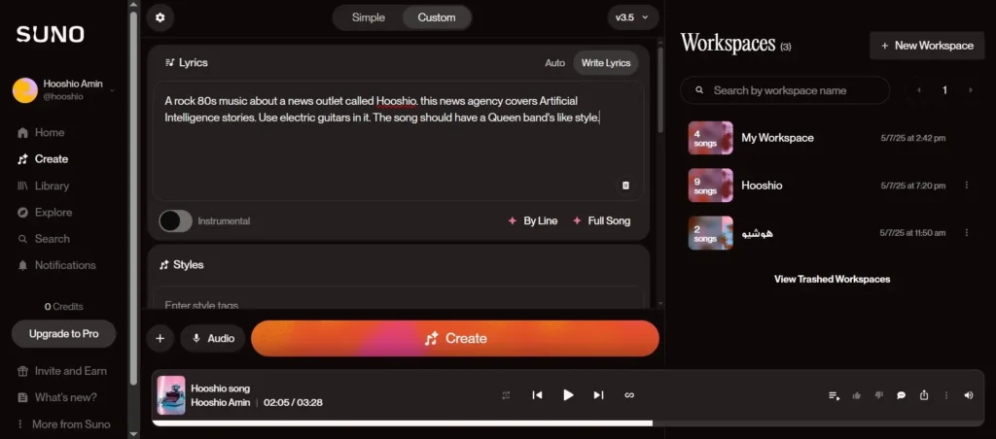
Task: Skip to next track
Action: pyautogui.click(x=598, y=395)
